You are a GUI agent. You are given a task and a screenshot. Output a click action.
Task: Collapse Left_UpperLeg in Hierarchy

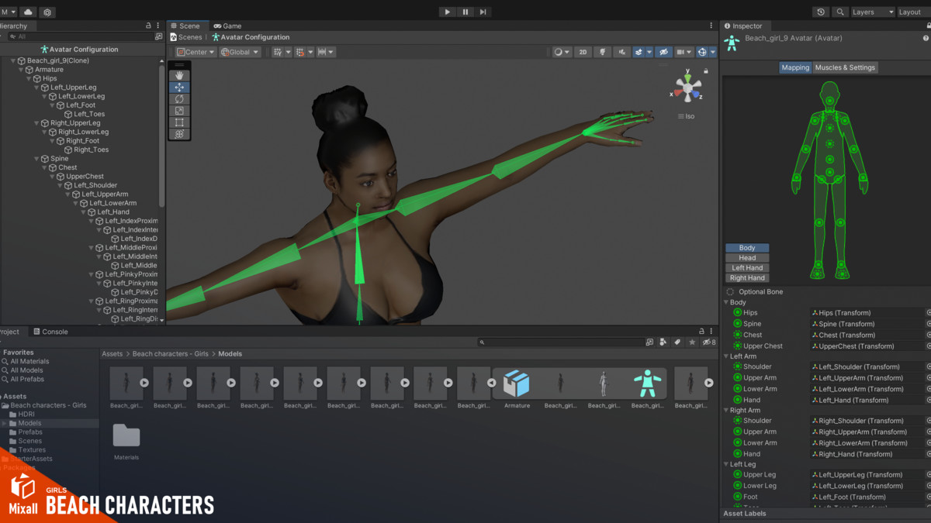coord(36,88)
